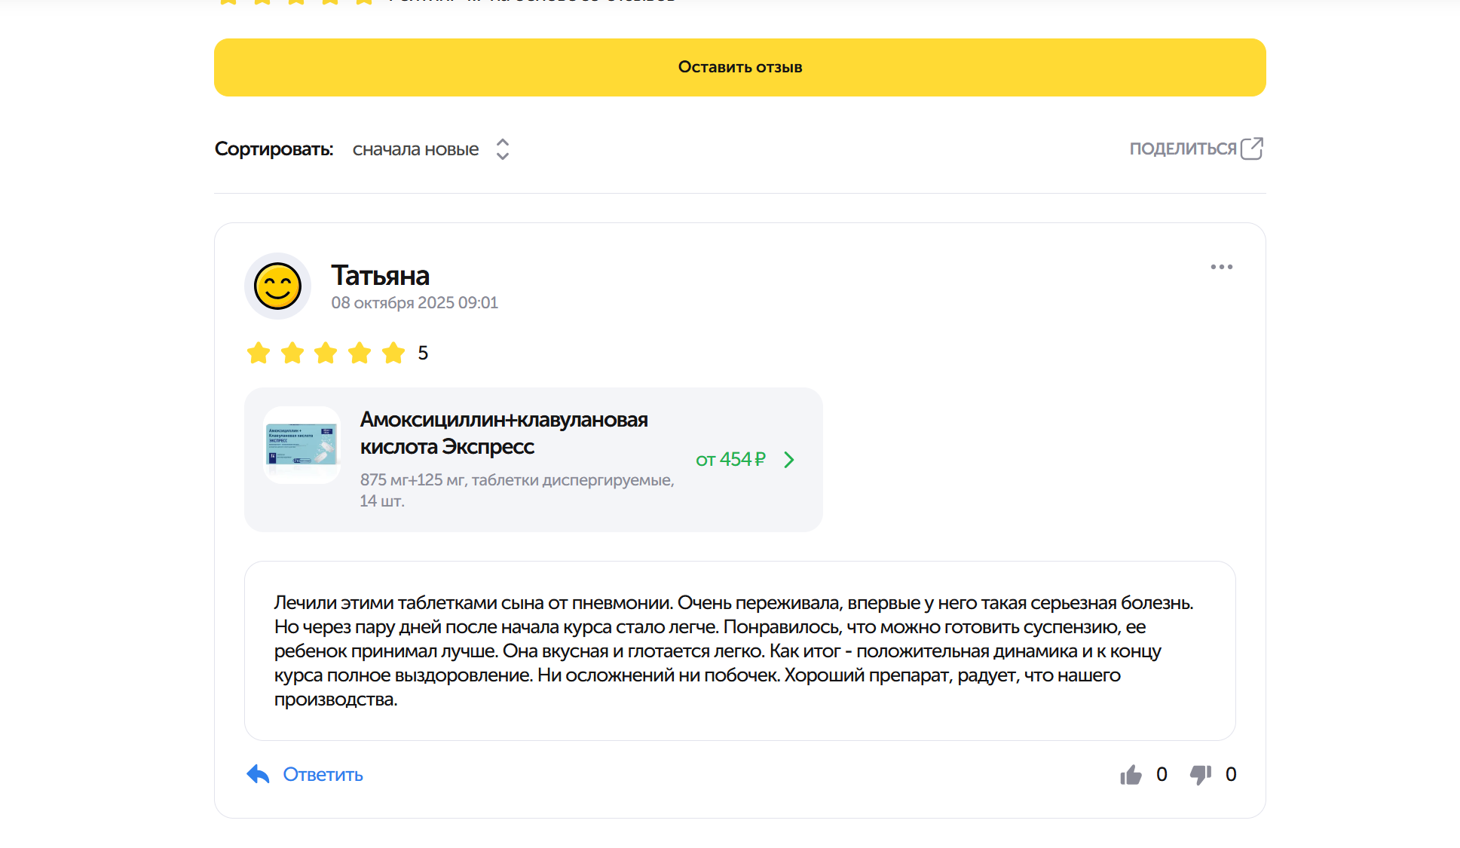Click the first rating star

(259, 353)
